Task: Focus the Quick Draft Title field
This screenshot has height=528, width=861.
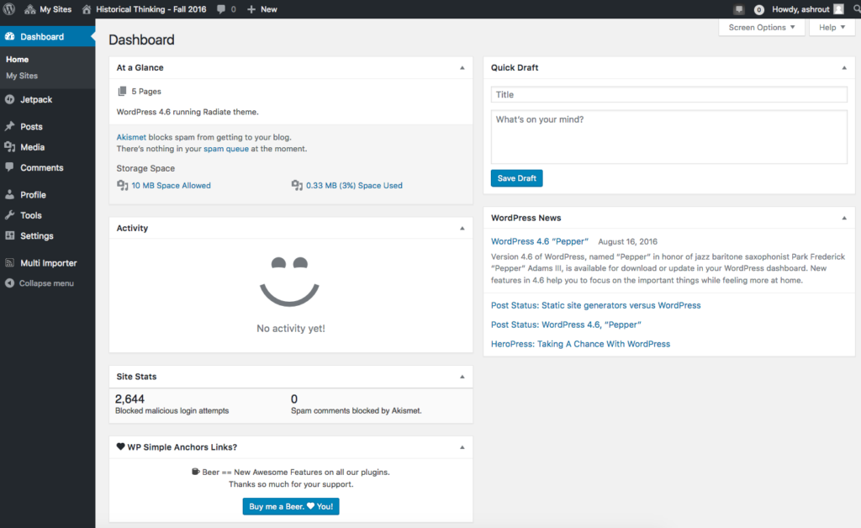Action: tap(668, 94)
